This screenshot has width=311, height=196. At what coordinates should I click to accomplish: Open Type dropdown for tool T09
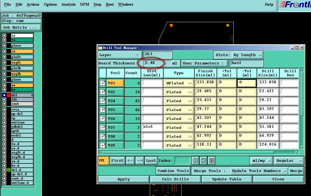178,145
